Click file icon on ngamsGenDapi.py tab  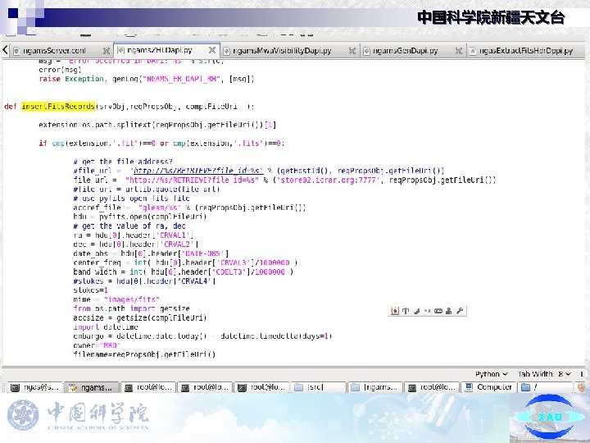(x=366, y=51)
